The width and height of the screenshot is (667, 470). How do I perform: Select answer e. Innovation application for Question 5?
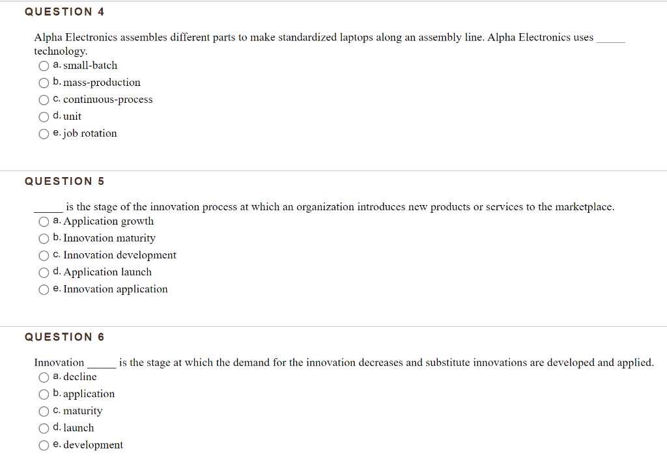click(43, 289)
